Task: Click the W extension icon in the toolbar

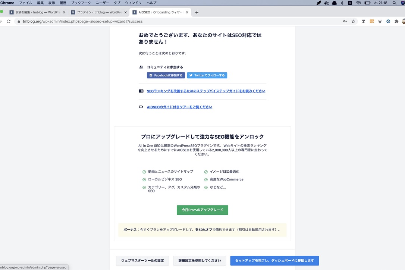Action: (x=380, y=22)
